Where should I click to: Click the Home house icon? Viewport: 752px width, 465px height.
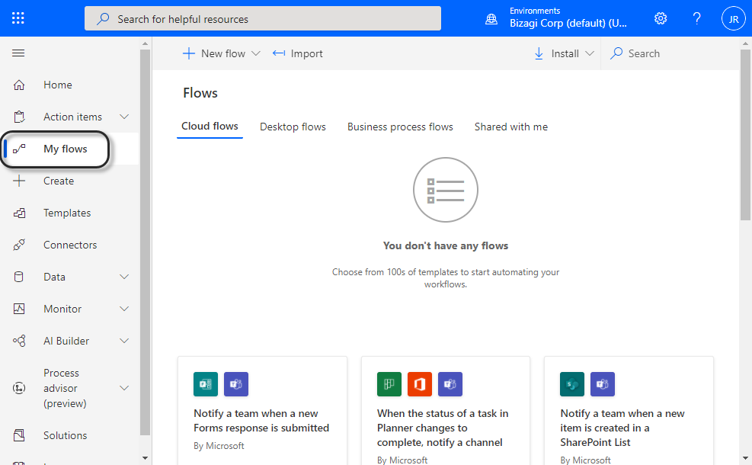click(x=19, y=85)
